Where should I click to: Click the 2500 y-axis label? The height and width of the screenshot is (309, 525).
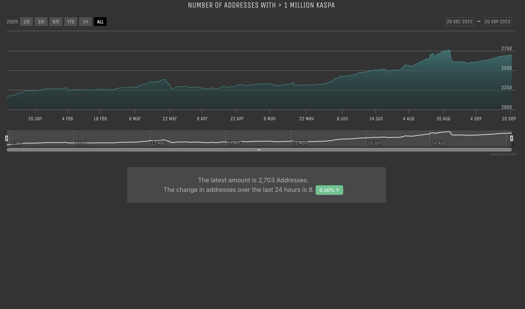[x=507, y=68]
